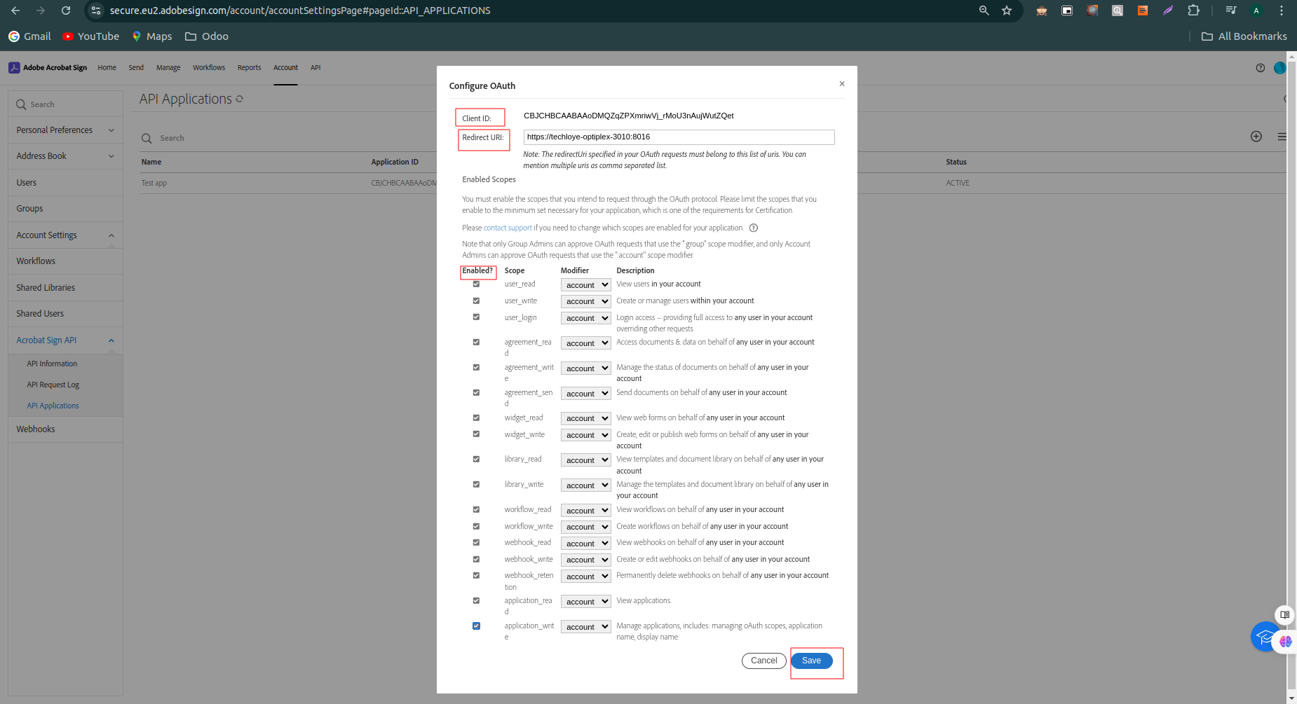Open modifier dropdown for agreement_write
The height and width of the screenshot is (704, 1297).
585,368
